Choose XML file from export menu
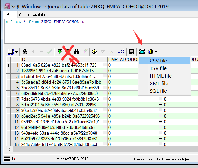The width and height of the screenshot is (198, 168). coord(164,83)
